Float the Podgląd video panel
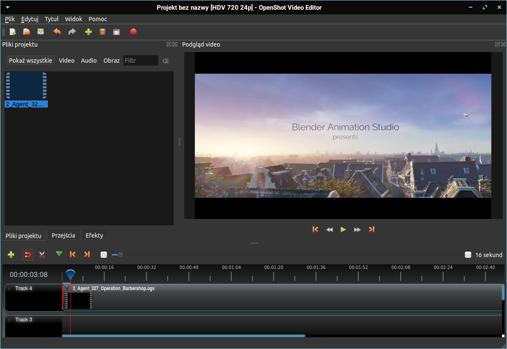Image resolution: width=507 pixels, height=349 pixels. click(x=497, y=44)
